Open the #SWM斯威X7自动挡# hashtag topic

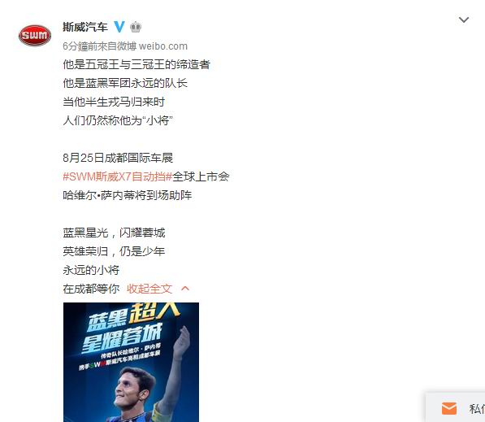118,176
